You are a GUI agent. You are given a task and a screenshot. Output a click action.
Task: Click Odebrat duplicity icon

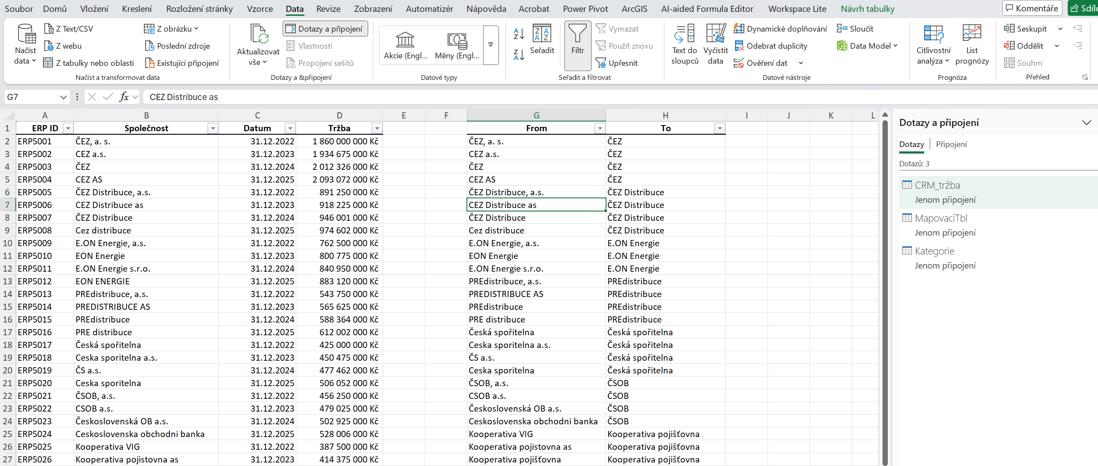(739, 46)
